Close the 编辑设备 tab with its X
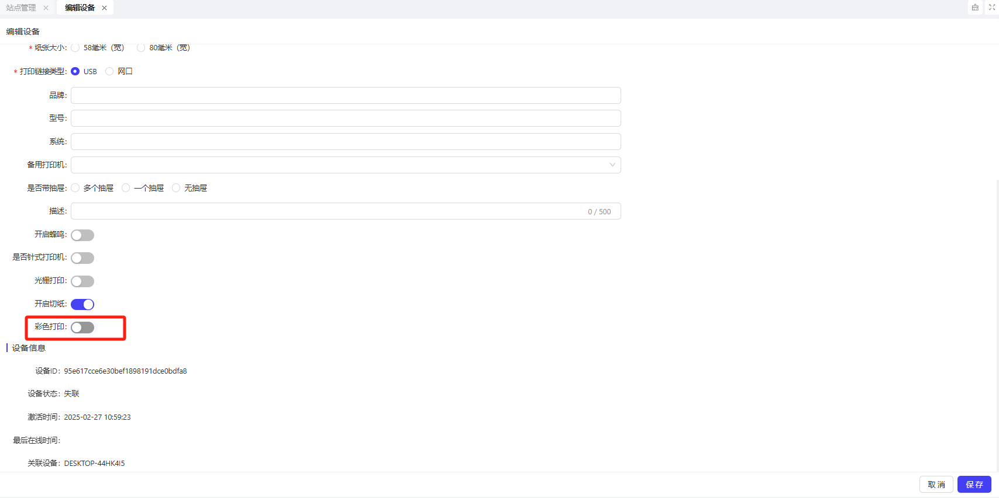Image resolution: width=999 pixels, height=498 pixels. (x=104, y=8)
